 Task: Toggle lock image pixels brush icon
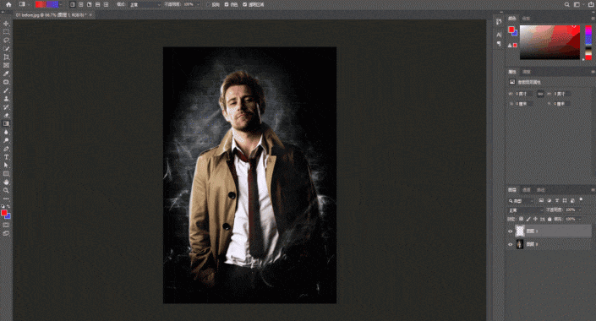pos(528,219)
